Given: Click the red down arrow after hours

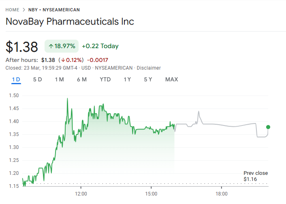Looking at the screenshot, I should (64, 60).
